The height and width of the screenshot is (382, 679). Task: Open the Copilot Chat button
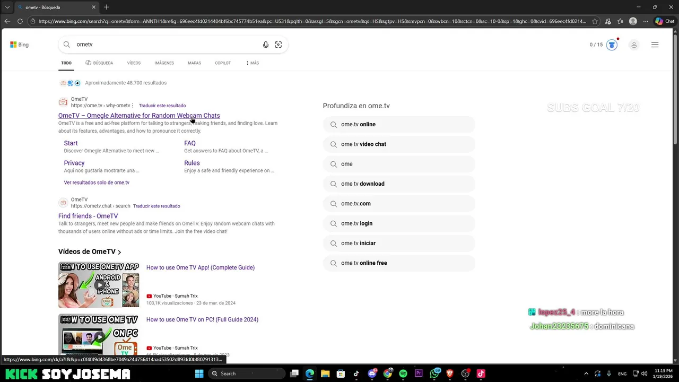pyautogui.click(x=665, y=21)
